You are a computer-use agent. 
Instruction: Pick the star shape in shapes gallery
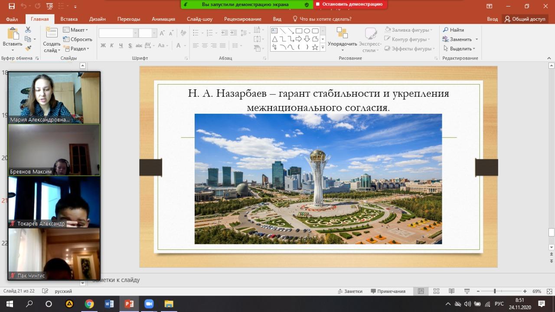[315, 47]
